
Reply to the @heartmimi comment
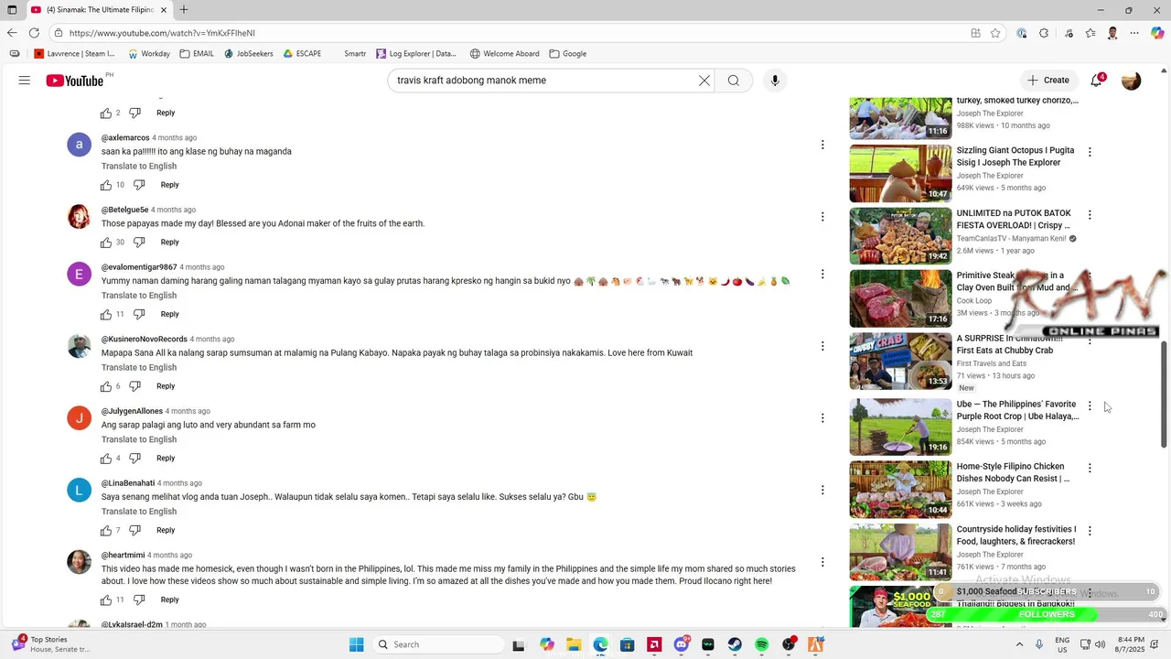pyautogui.click(x=170, y=600)
